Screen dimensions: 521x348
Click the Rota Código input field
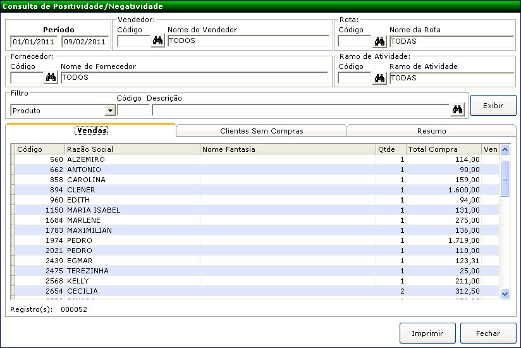pos(355,42)
